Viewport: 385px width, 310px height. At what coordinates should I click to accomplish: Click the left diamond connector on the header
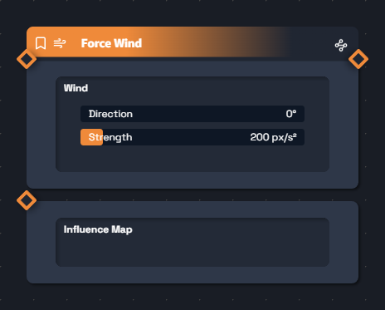click(27, 59)
